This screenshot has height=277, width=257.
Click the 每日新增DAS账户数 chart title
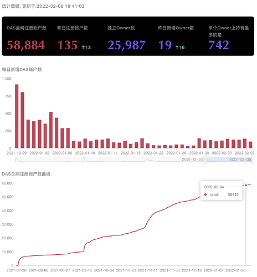[x=22, y=70]
